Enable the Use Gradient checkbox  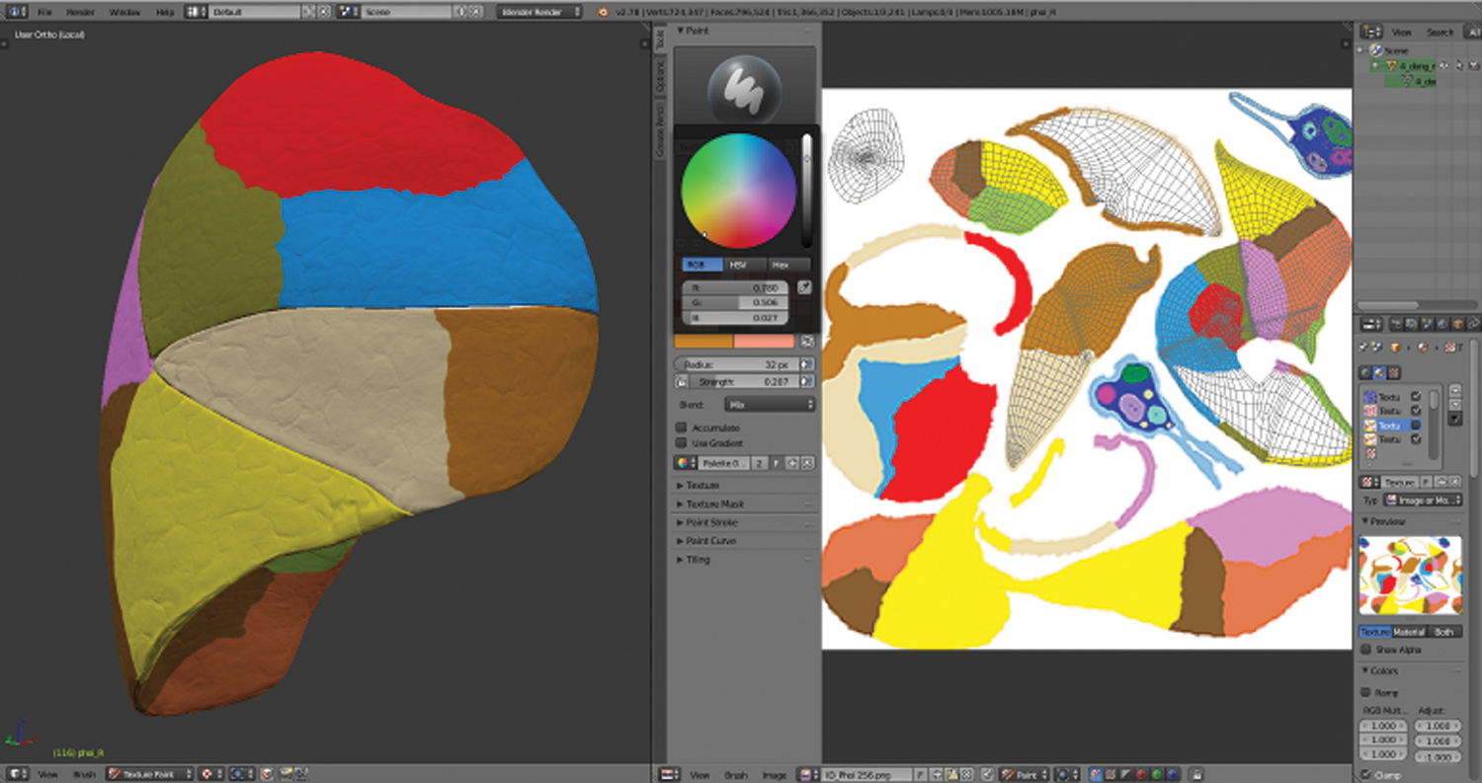tap(681, 443)
